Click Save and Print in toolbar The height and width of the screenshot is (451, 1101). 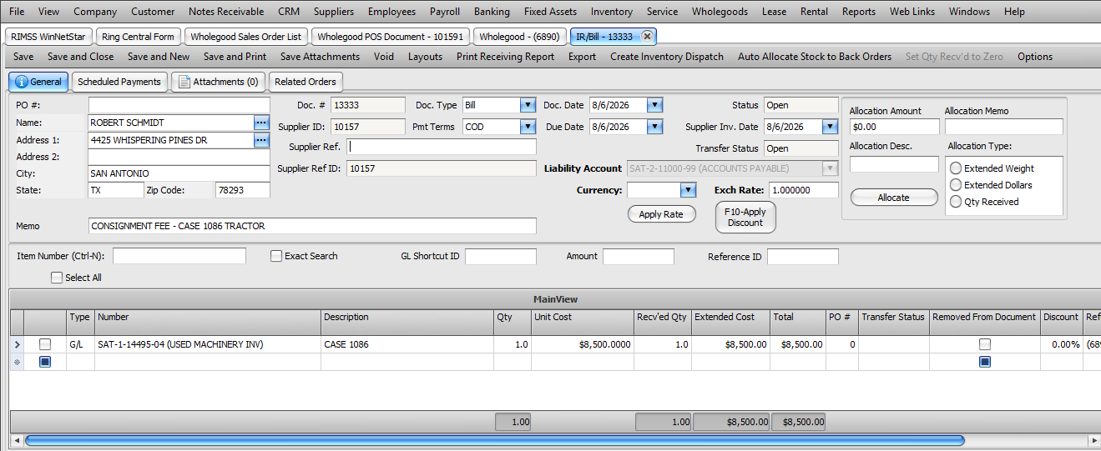click(x=235, y=57)
